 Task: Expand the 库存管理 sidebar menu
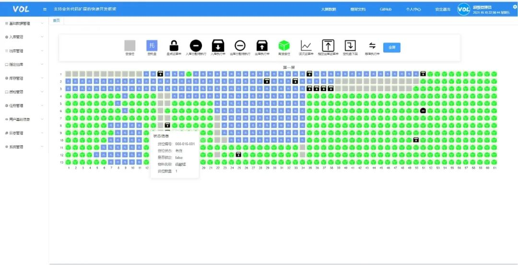tap(24, 78)
